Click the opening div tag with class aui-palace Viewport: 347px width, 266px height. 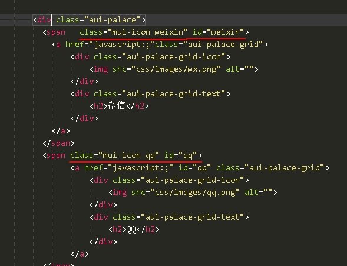point(89,20)
